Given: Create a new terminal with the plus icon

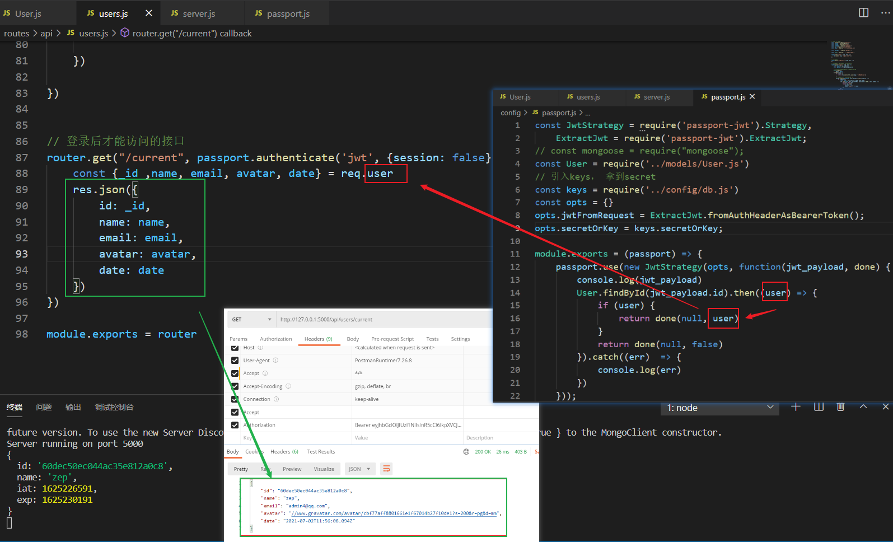Looking at the screenshot, I should click(796, 407).
